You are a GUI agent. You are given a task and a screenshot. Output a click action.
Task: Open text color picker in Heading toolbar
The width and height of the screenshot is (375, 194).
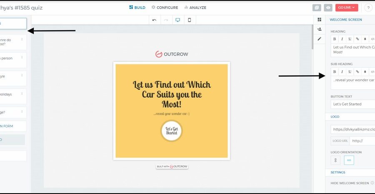click(x=365, y=39)
